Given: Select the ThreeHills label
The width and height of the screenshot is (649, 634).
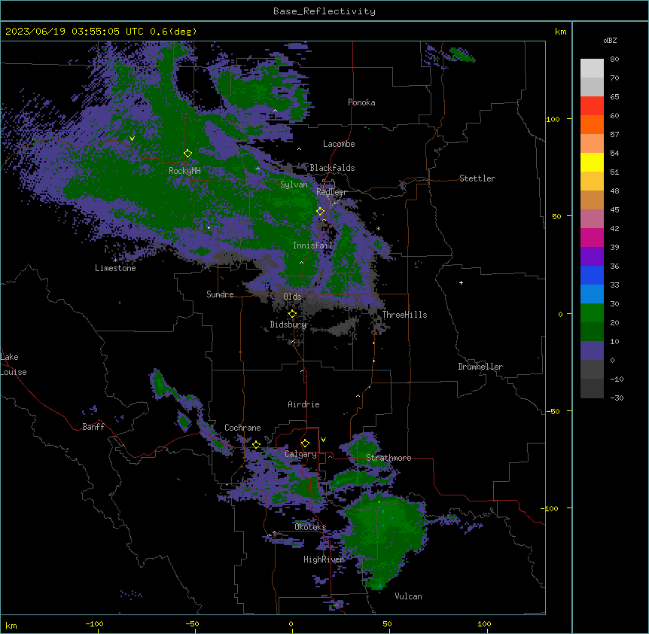Looking at the screenshot, I should (x=404, y=315).
